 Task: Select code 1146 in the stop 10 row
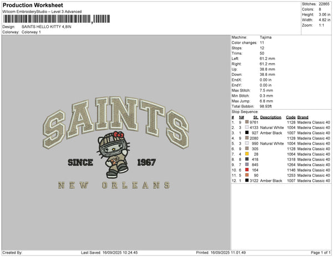291,170
